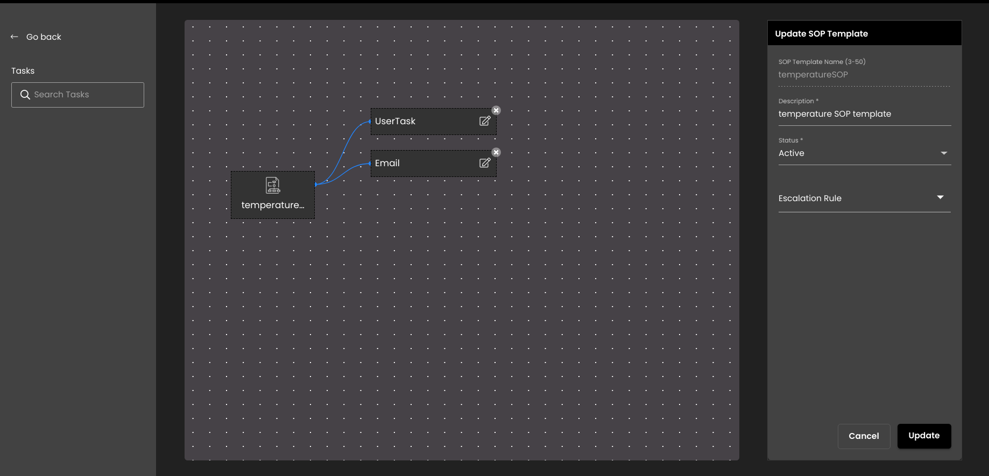Click the Status dropdown arrow

point(944,153)
